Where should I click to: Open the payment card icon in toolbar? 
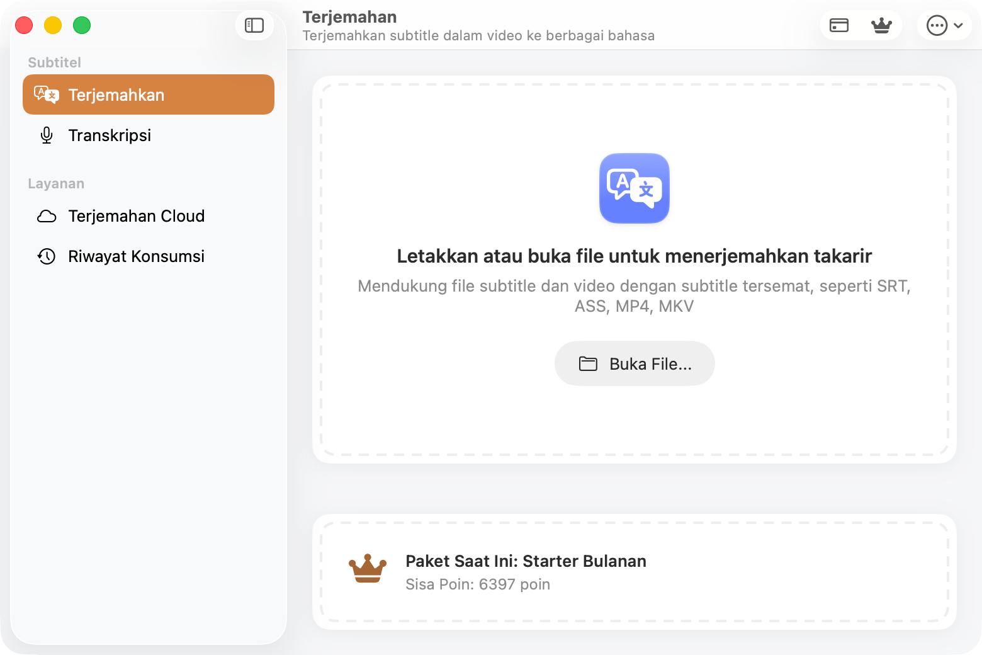(839, 25)
